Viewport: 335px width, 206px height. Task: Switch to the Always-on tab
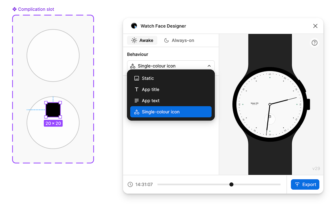coord(179,40)
